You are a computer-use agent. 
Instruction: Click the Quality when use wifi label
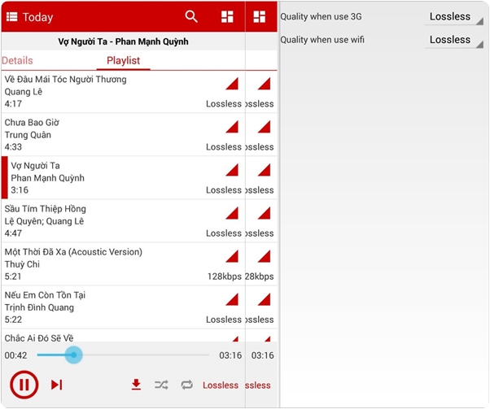322,40
